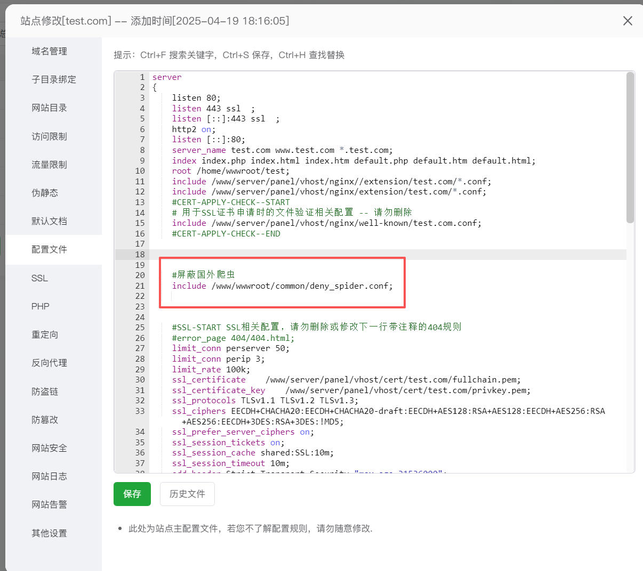Open the 伪静态 tab
The height and width of the screenshot is (571, 643).
[x=45, y=193]
